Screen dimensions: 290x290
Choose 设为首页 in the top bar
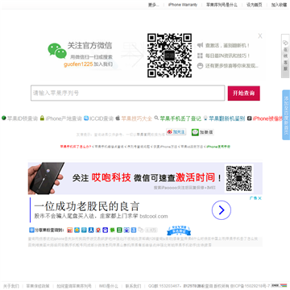pos(255,5)
